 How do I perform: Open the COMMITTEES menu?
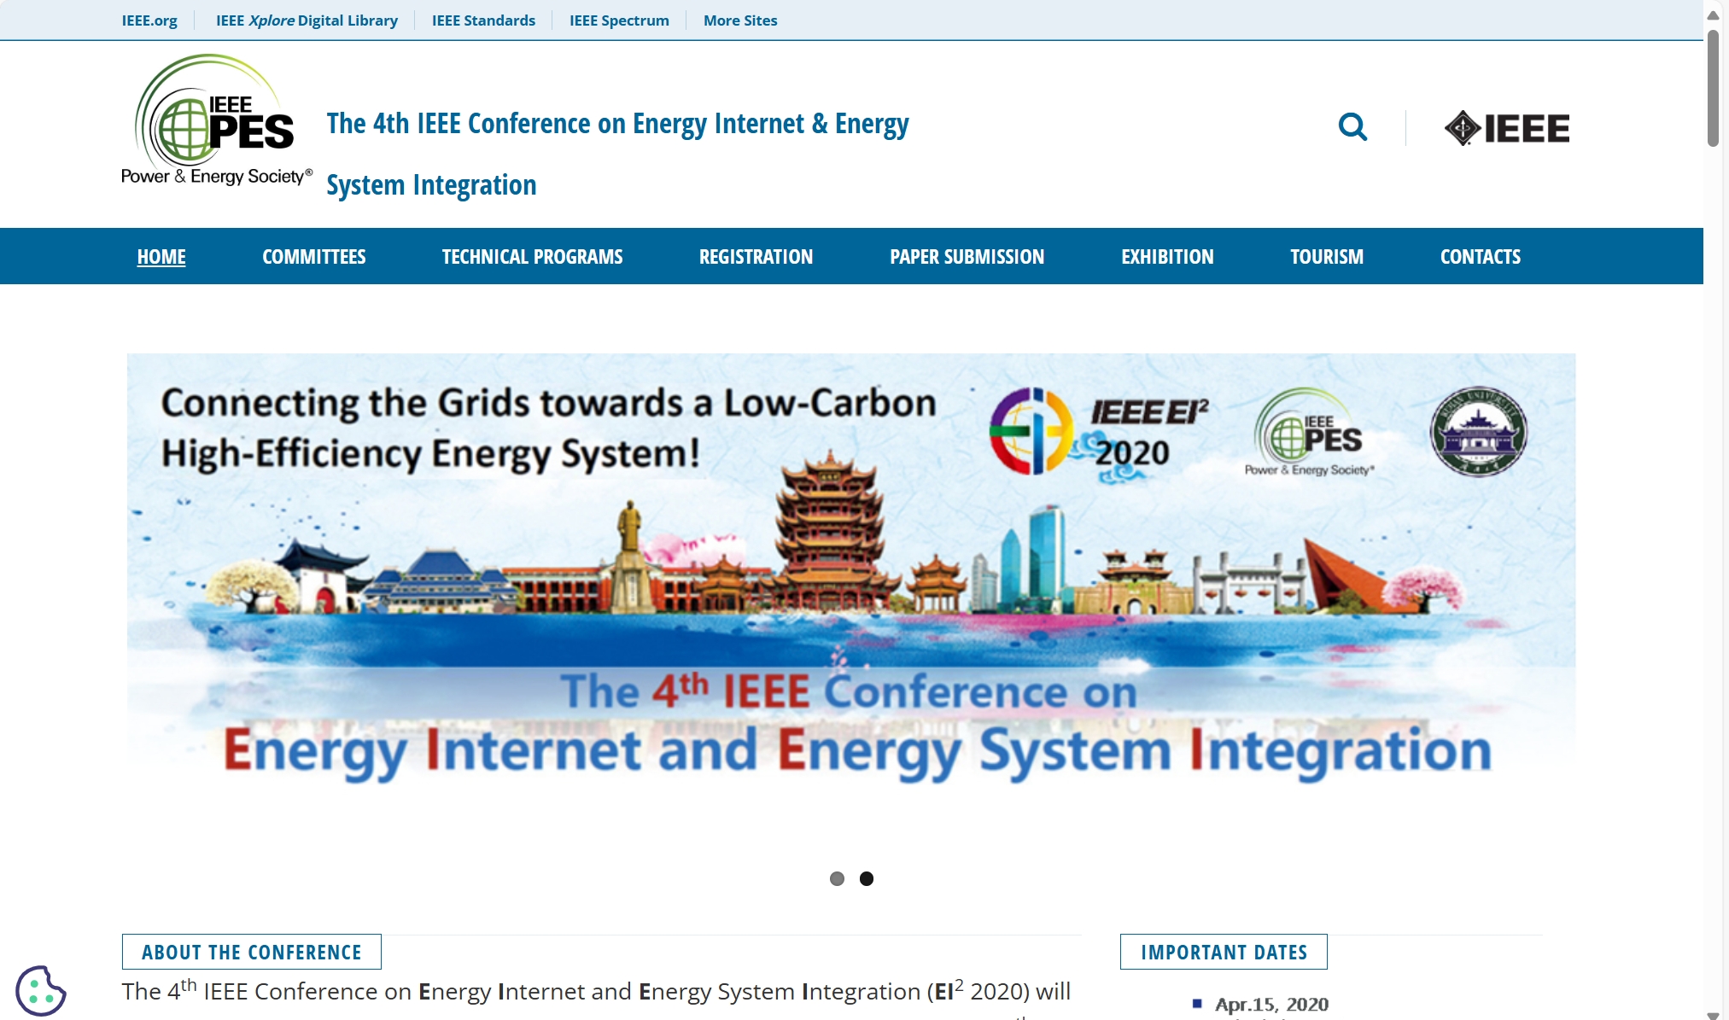click(x=314, y=256)
